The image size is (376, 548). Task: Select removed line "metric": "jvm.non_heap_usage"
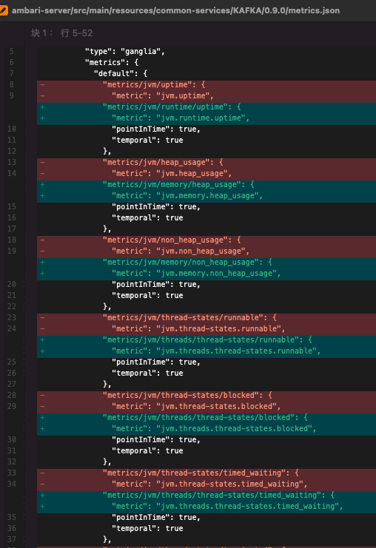coord(207,251)
